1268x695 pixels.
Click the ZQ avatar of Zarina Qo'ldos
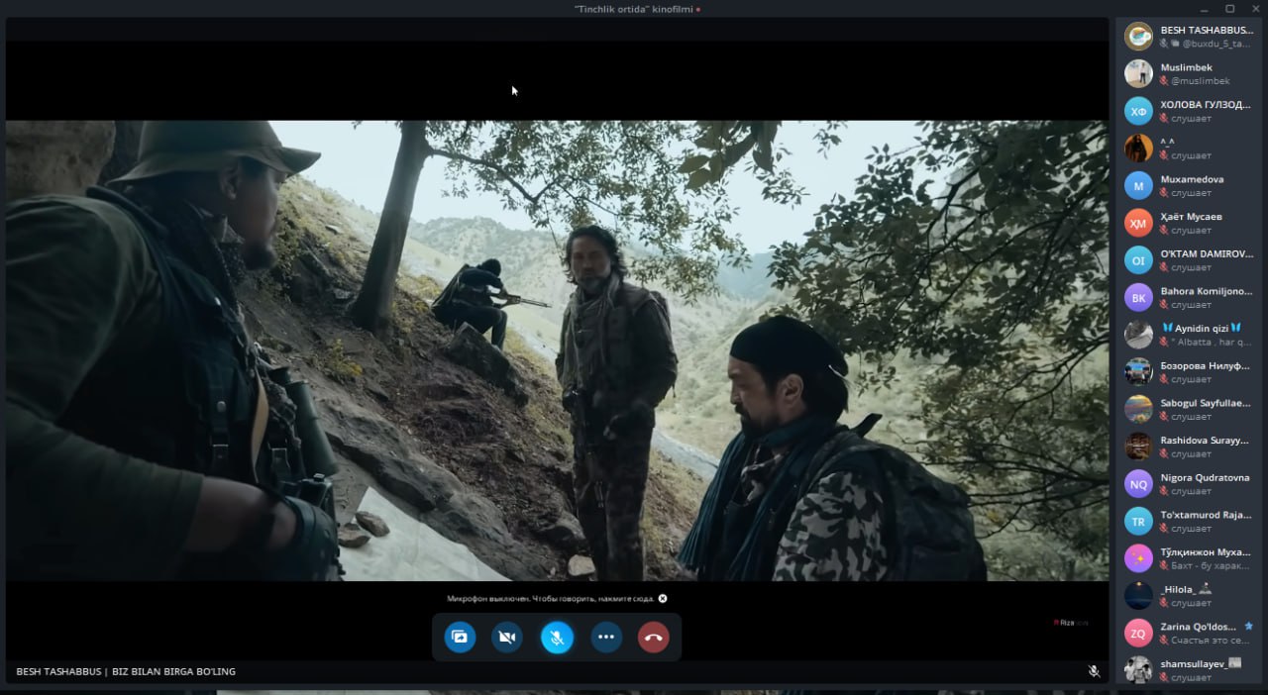tap(1138, 633)
